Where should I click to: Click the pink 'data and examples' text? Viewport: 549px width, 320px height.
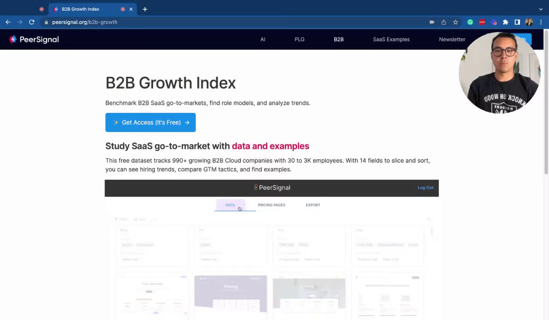point(270,146)
